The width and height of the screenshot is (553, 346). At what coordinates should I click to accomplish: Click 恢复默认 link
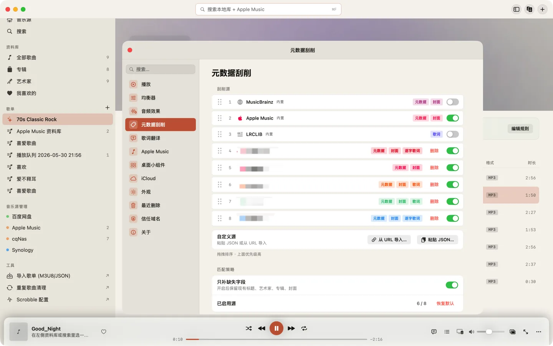click(445, 303)
